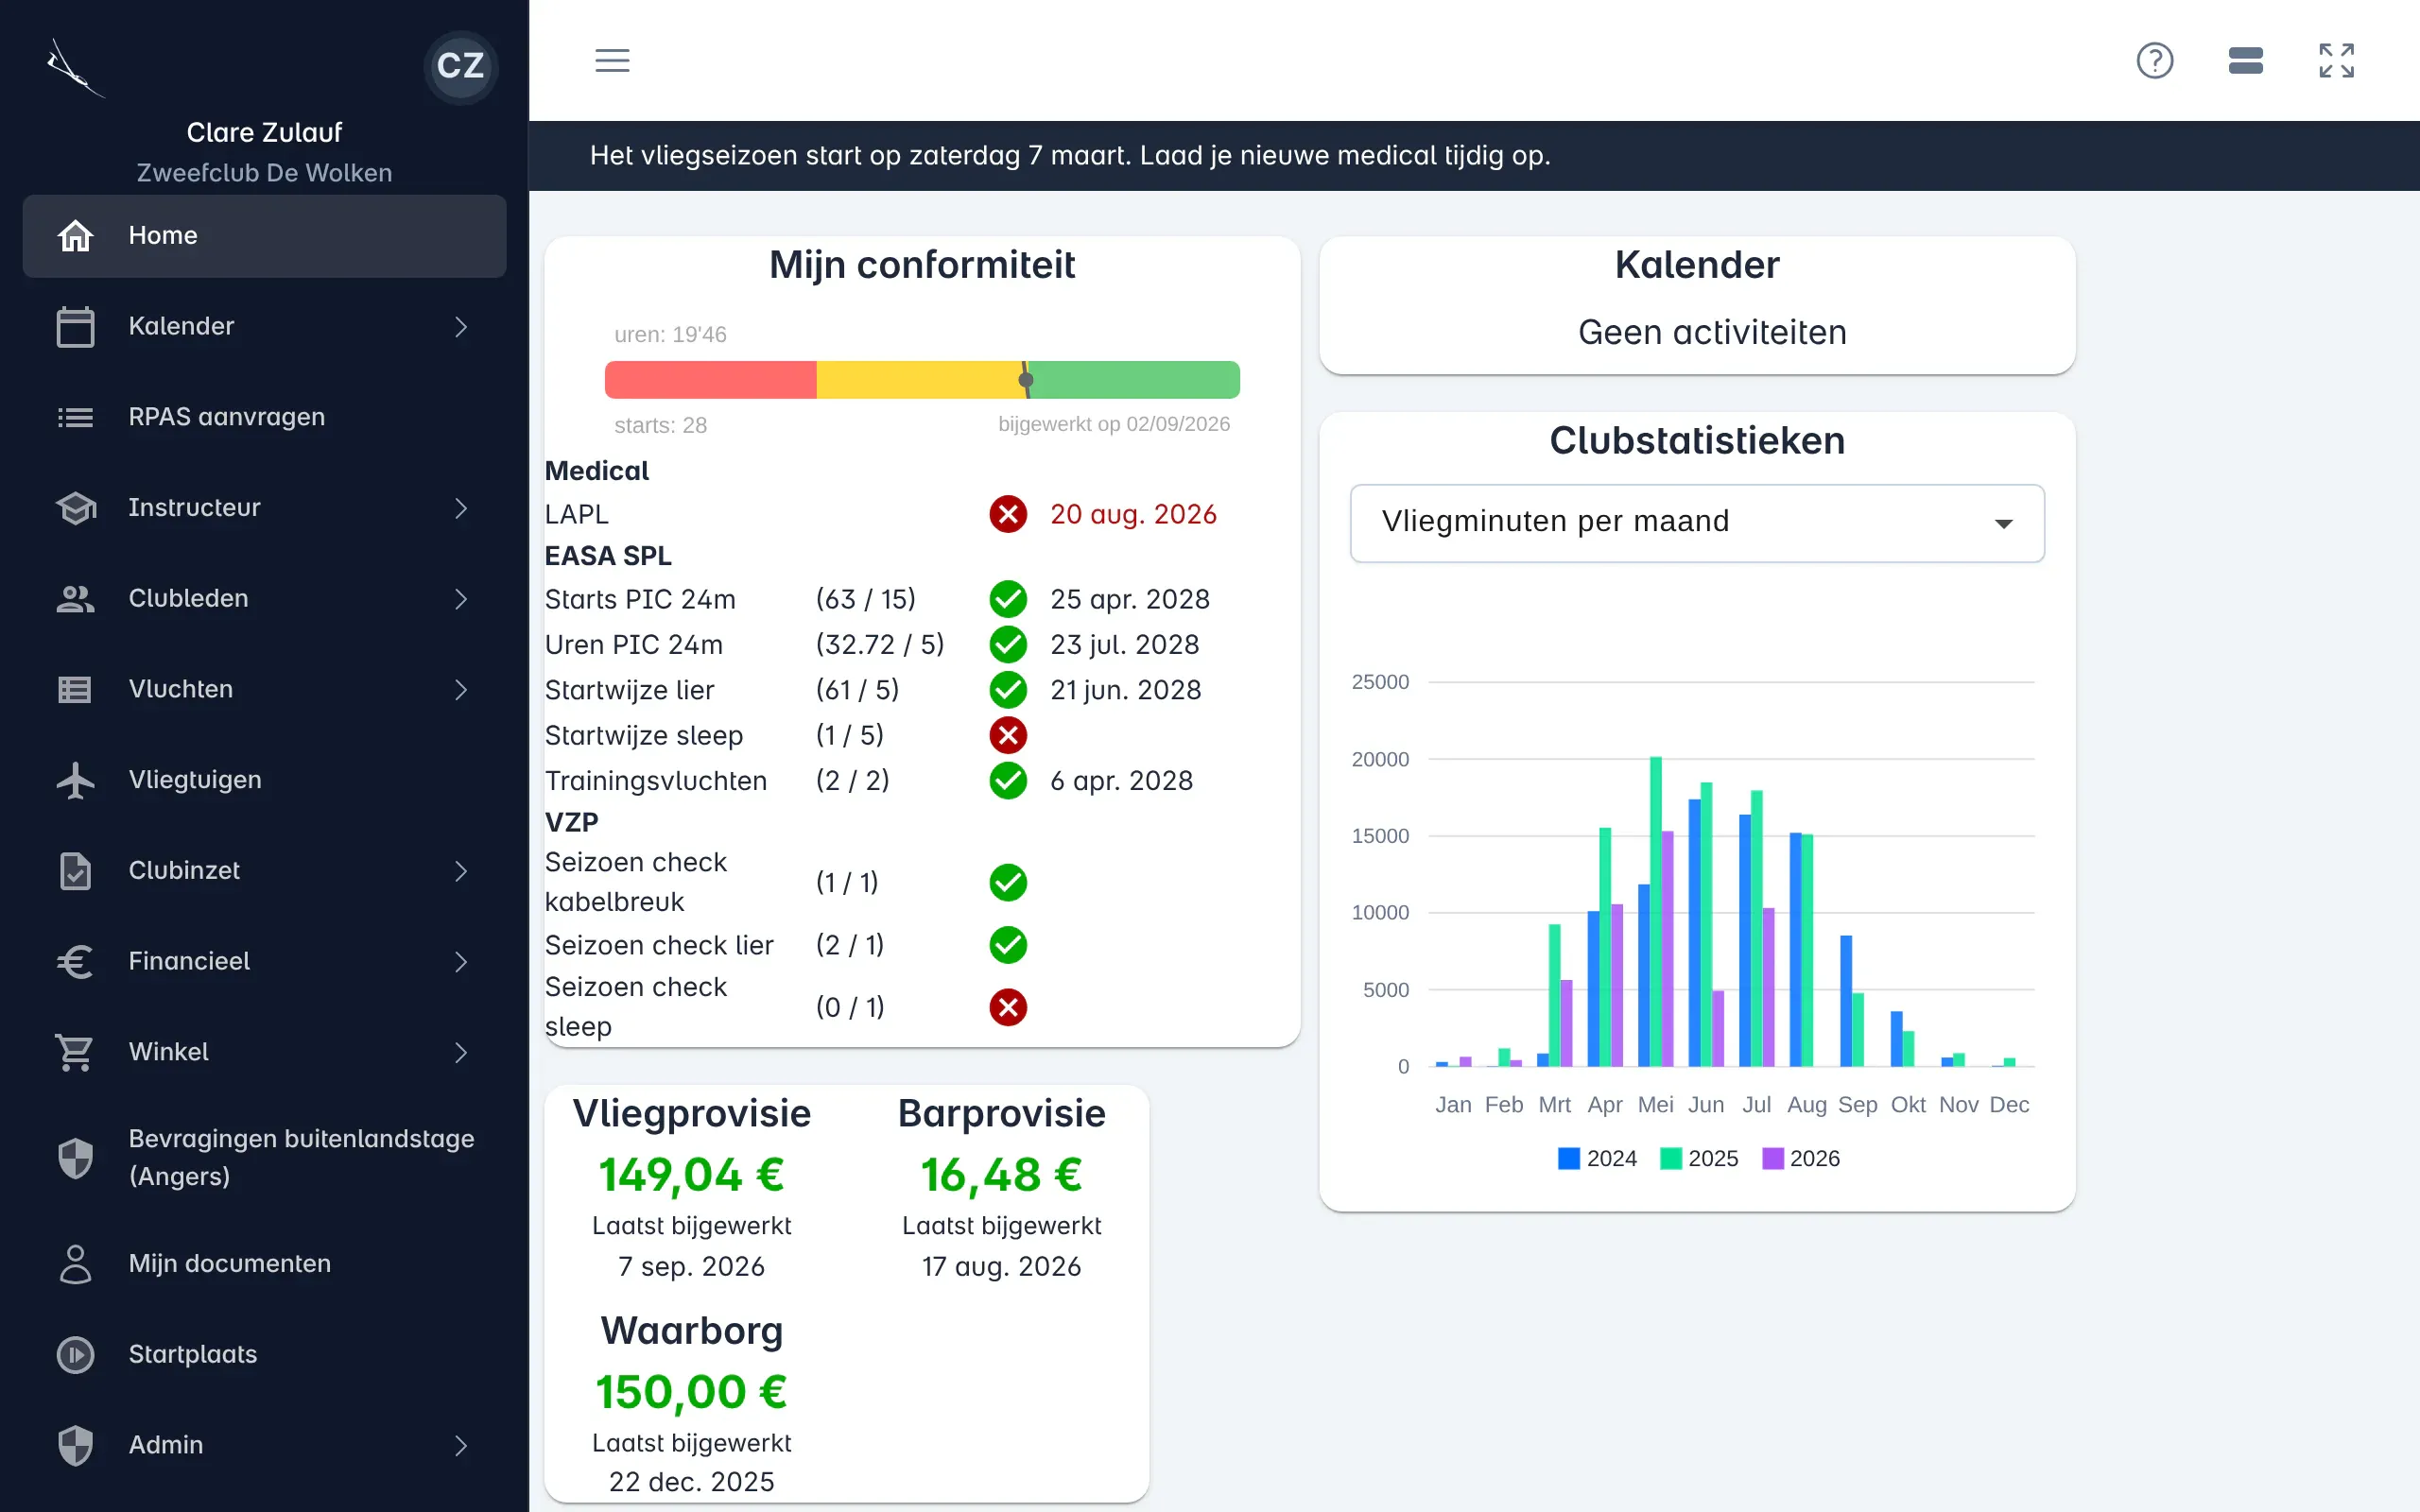Click the glider club logo

pos(75,68)
